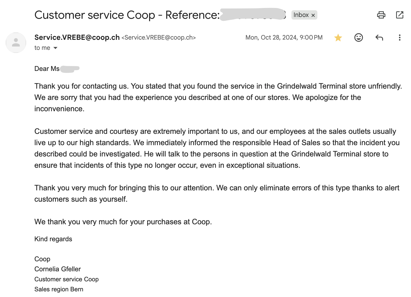
Task: Click the "Kind regards" closing text
Action: (53, 239)
